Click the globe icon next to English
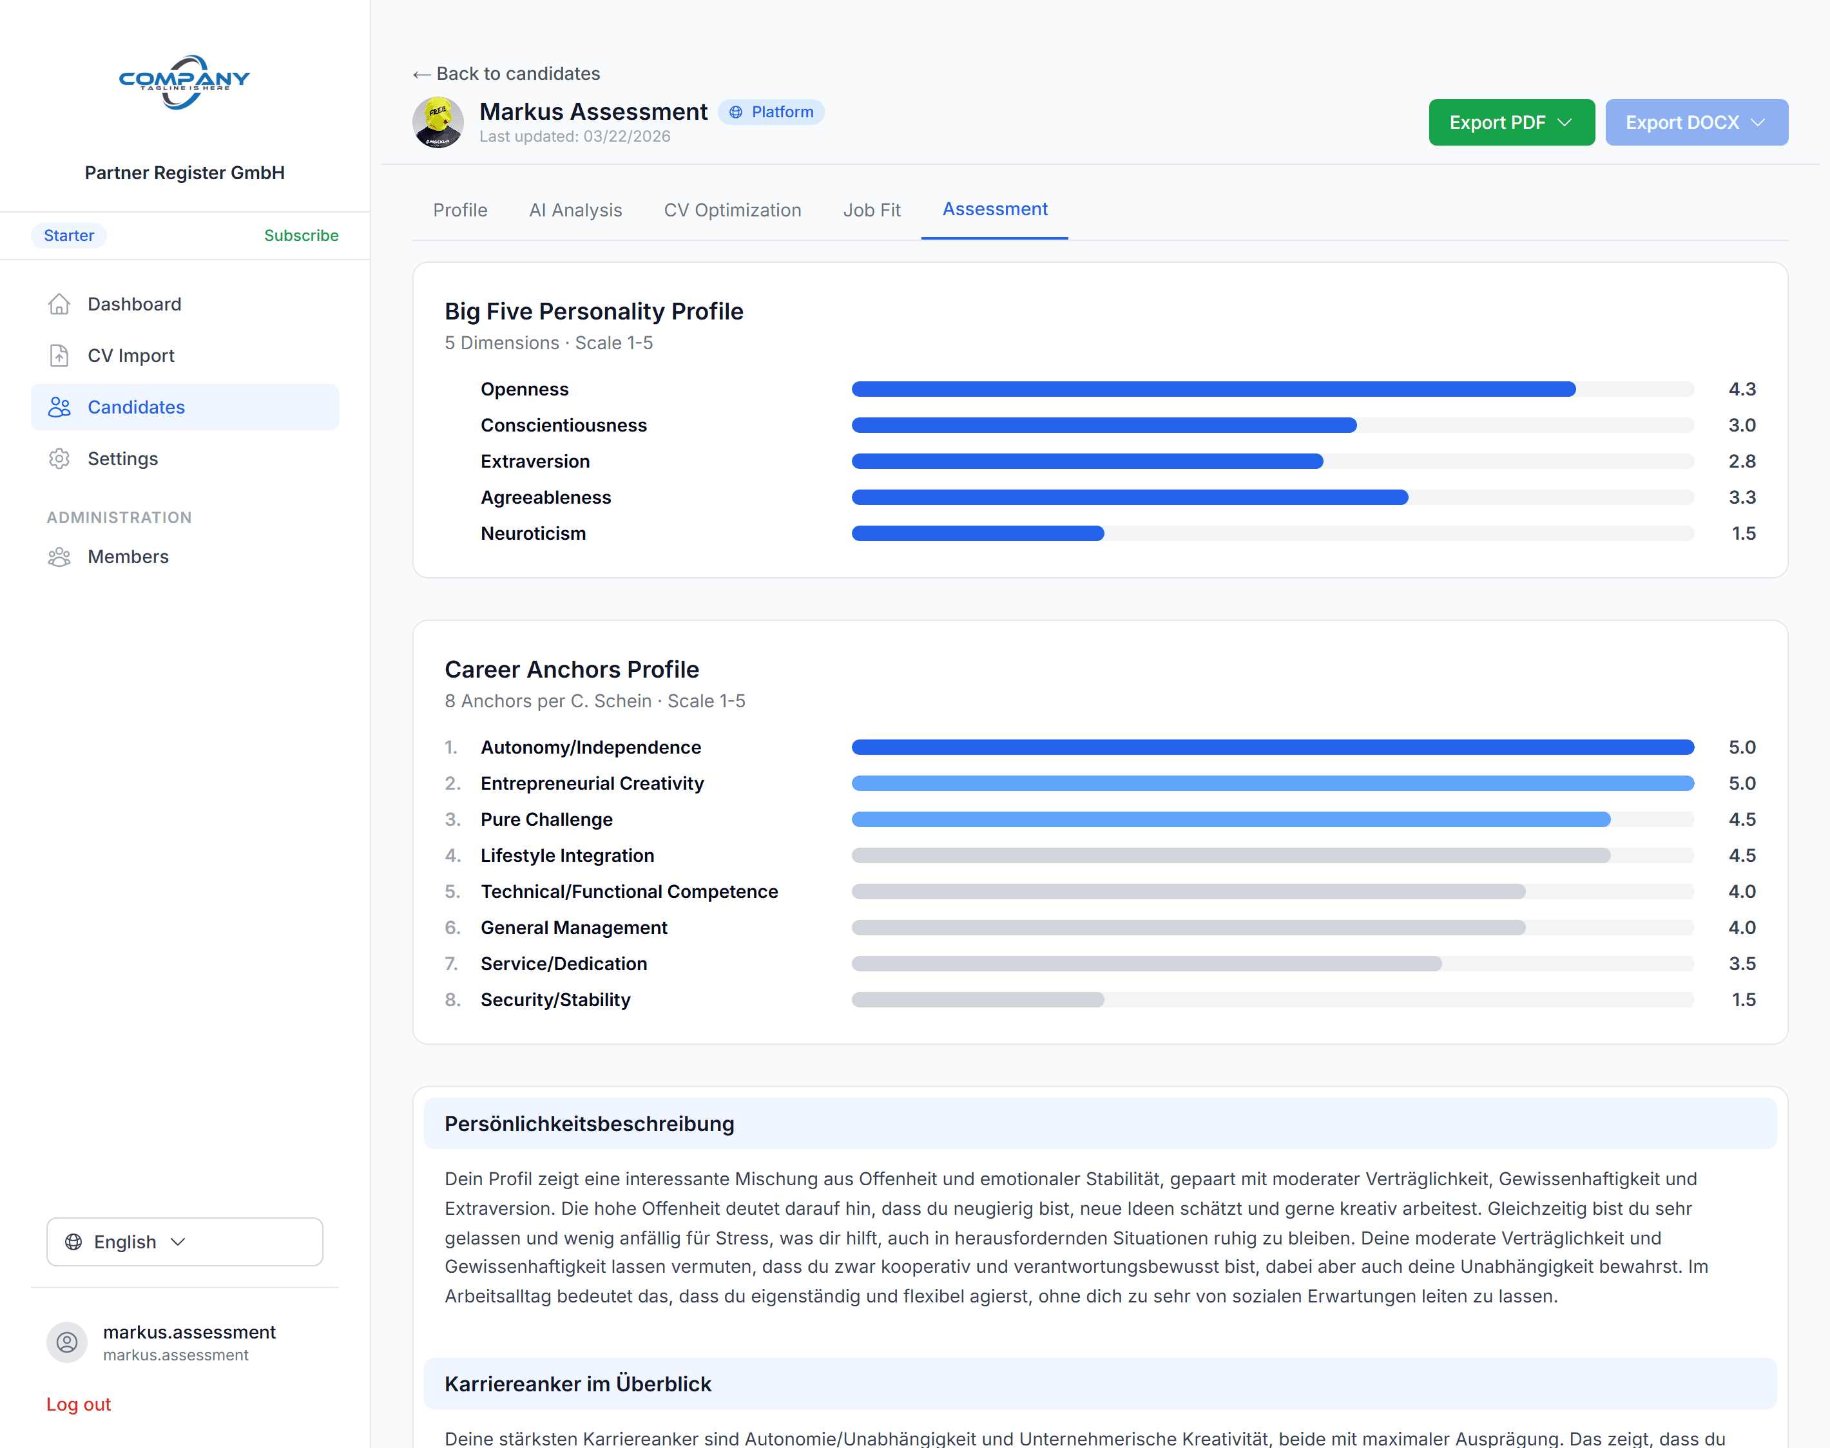The width and height of the screenshot is (1830, 1448). click(73, 1241)
